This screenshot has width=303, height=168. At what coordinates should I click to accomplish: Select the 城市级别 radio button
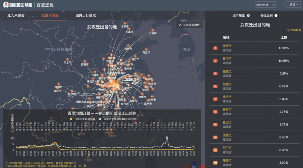pyautogui.click(x=248, y=16)
